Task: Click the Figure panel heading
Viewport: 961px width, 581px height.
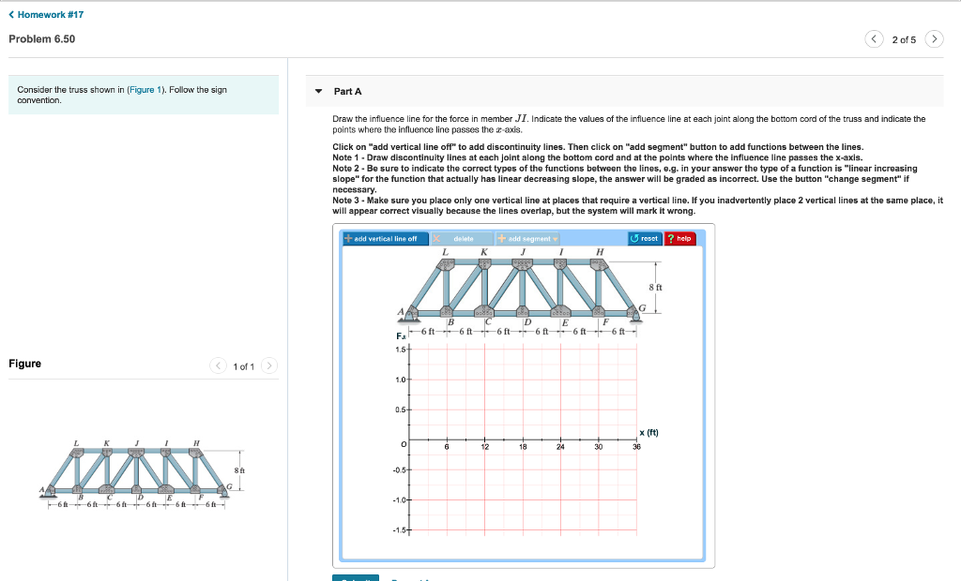Action: (23, 365)
